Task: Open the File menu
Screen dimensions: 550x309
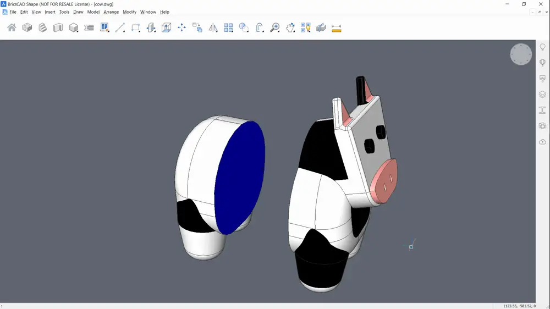Action: (13, 12)
